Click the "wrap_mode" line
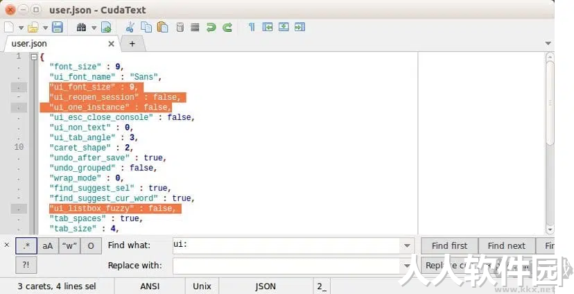Screen dimensions: 574x294 coord(87,178)
